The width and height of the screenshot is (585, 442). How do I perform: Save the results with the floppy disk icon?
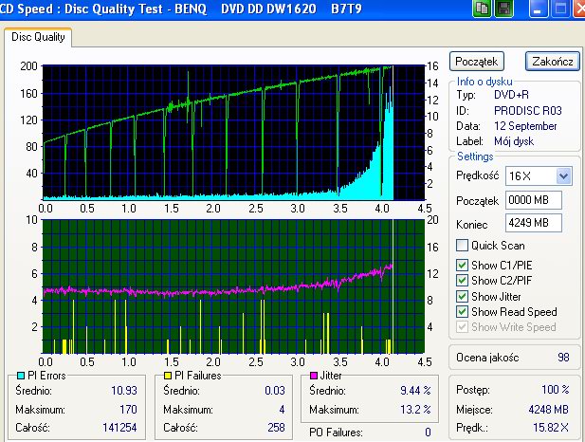point(504,9)
